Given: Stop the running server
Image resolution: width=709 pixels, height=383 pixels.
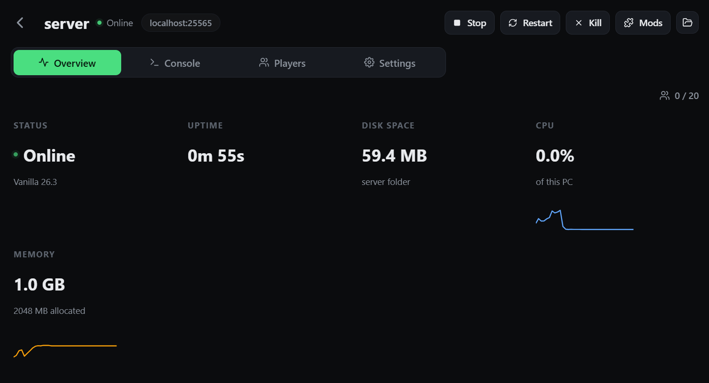Looking at the screenshot, I should coord(469,23).
